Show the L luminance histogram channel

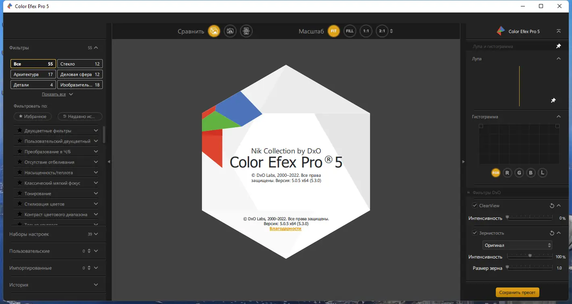[x=543, y=173]
